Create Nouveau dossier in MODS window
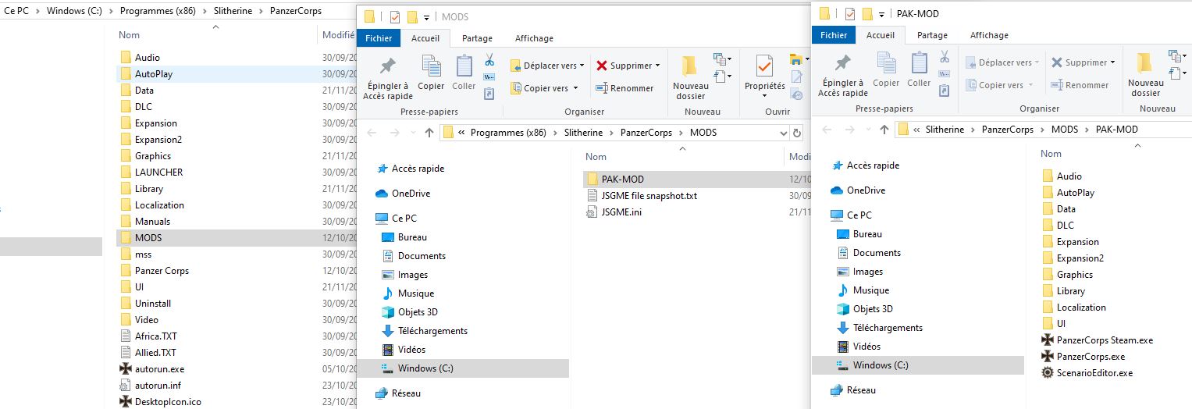The width and height of the screenshot is (1192, 409). coord(690,77)
